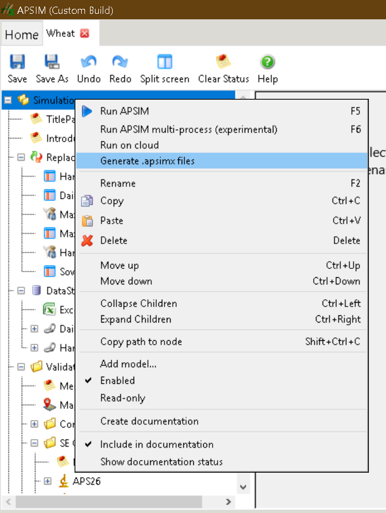The height and width of the screenshot is (513, 386).
Task: Expand the APS26 experiment node
Action: pos(47,481)
